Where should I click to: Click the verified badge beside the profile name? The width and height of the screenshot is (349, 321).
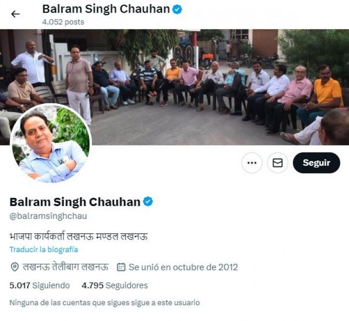point(148,201)
